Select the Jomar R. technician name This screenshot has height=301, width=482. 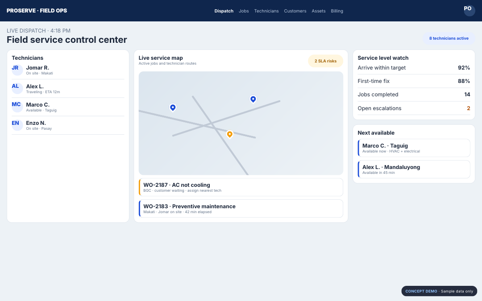point(37,68)
